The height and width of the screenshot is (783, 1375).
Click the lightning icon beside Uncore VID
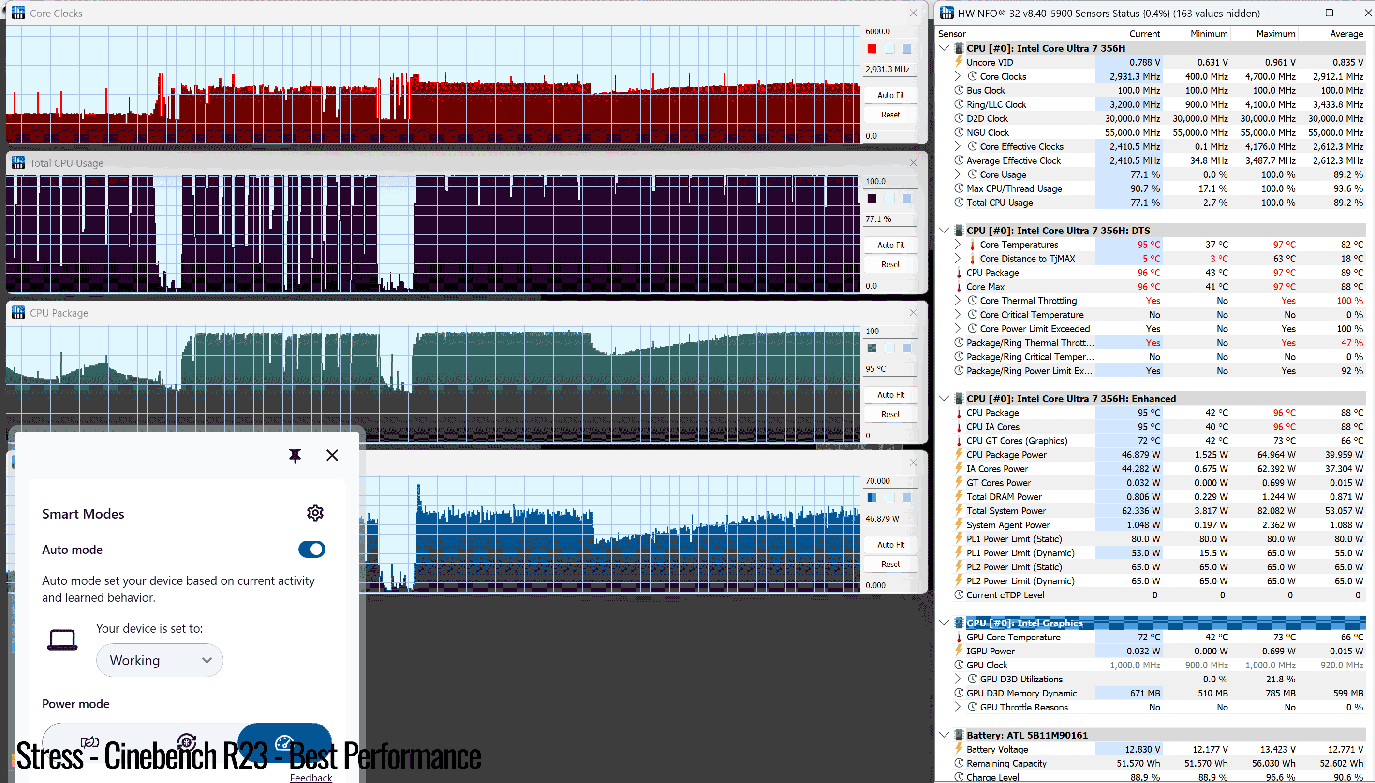959,62
